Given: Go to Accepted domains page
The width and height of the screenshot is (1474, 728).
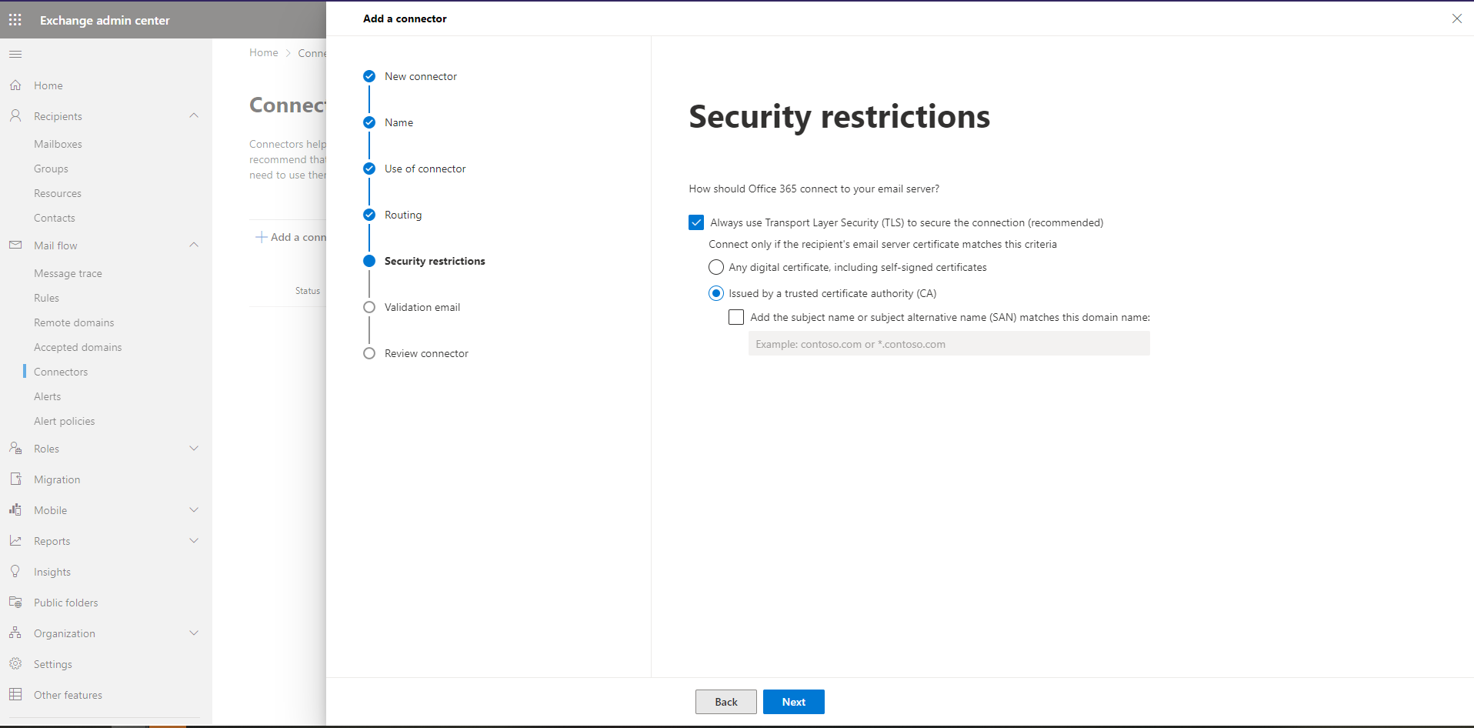Looking at the screenshot, I should 78,347.
